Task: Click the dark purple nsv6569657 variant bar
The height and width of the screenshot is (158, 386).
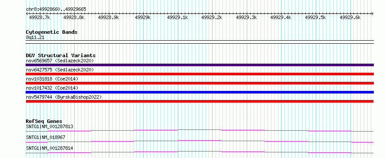Action: pos(200,65)
